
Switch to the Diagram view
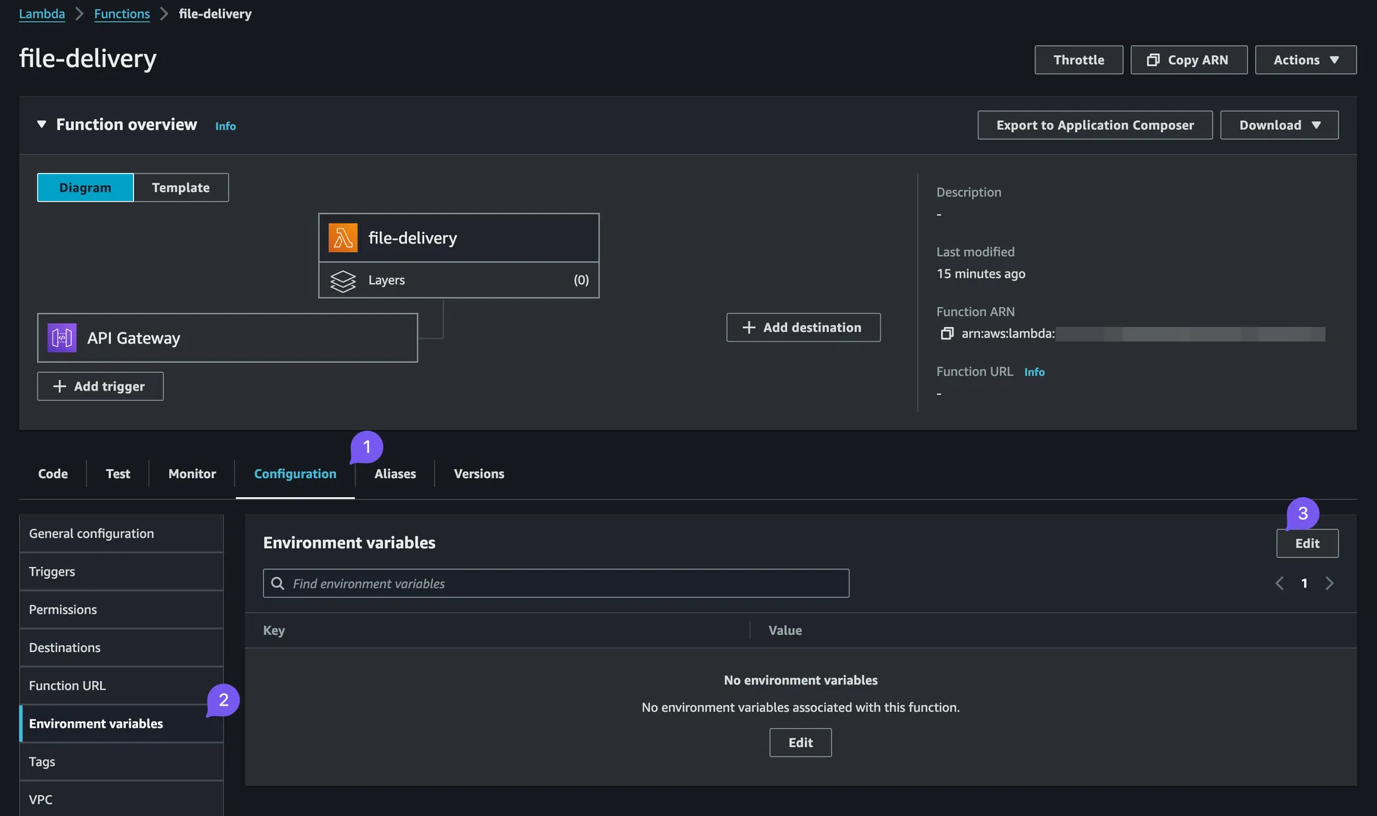[x=85, y=188]
